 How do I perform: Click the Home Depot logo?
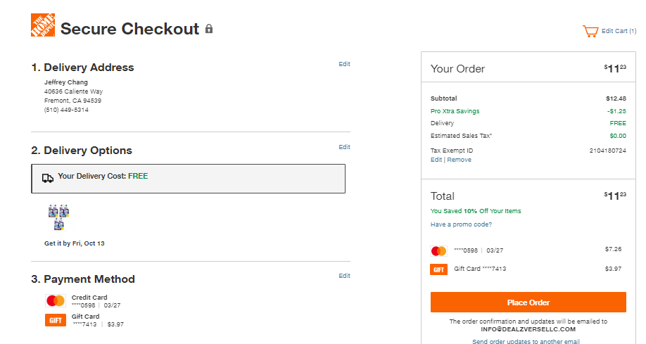(43, 25)
